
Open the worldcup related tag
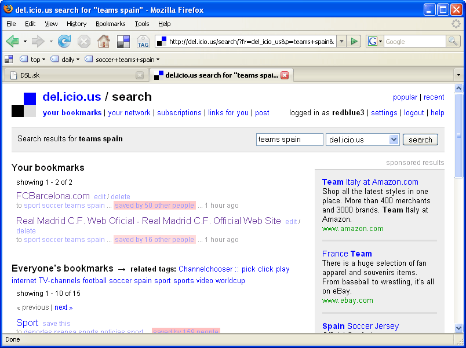[x=230, y=281]
